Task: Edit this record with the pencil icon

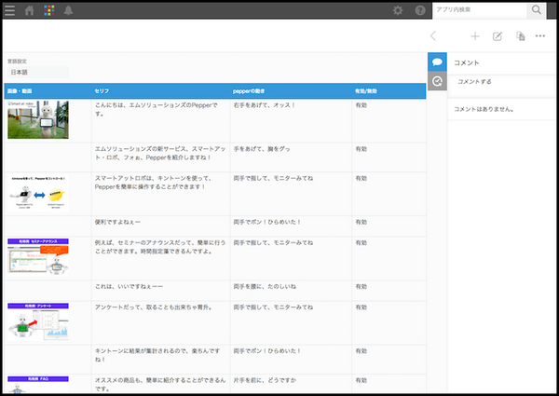Action: pyautogui.click(x=497, y=36)
